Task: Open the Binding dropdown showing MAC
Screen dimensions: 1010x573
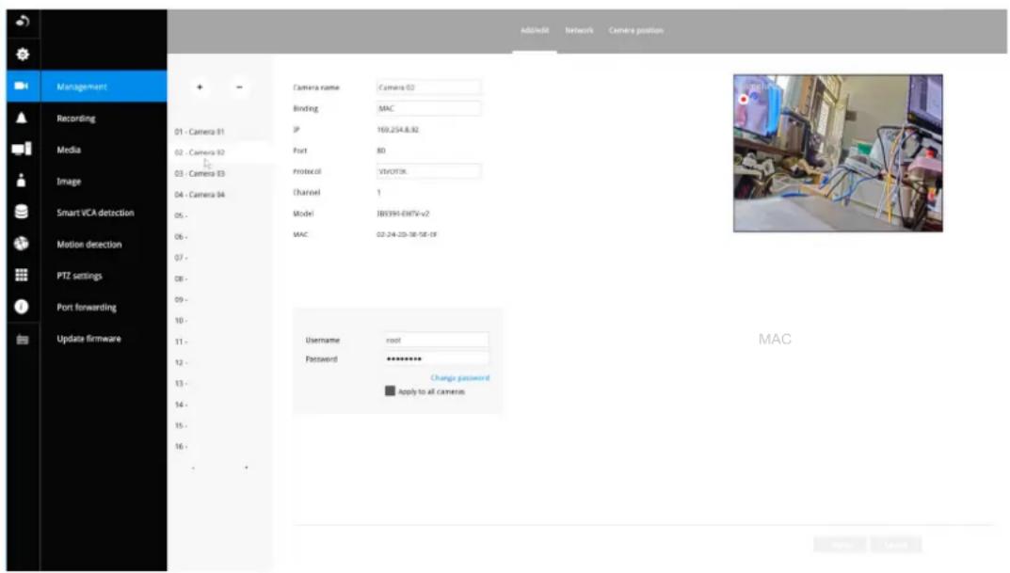Action: pyautogui.click(x=428, y=108)
